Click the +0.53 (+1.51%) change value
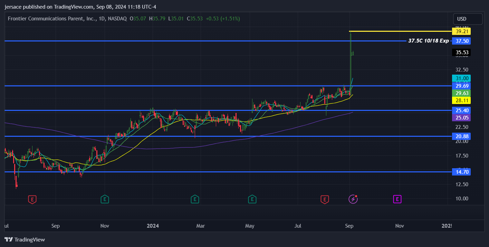The height and width of the screenshot is (247, 489). click(x=223, y=18)
